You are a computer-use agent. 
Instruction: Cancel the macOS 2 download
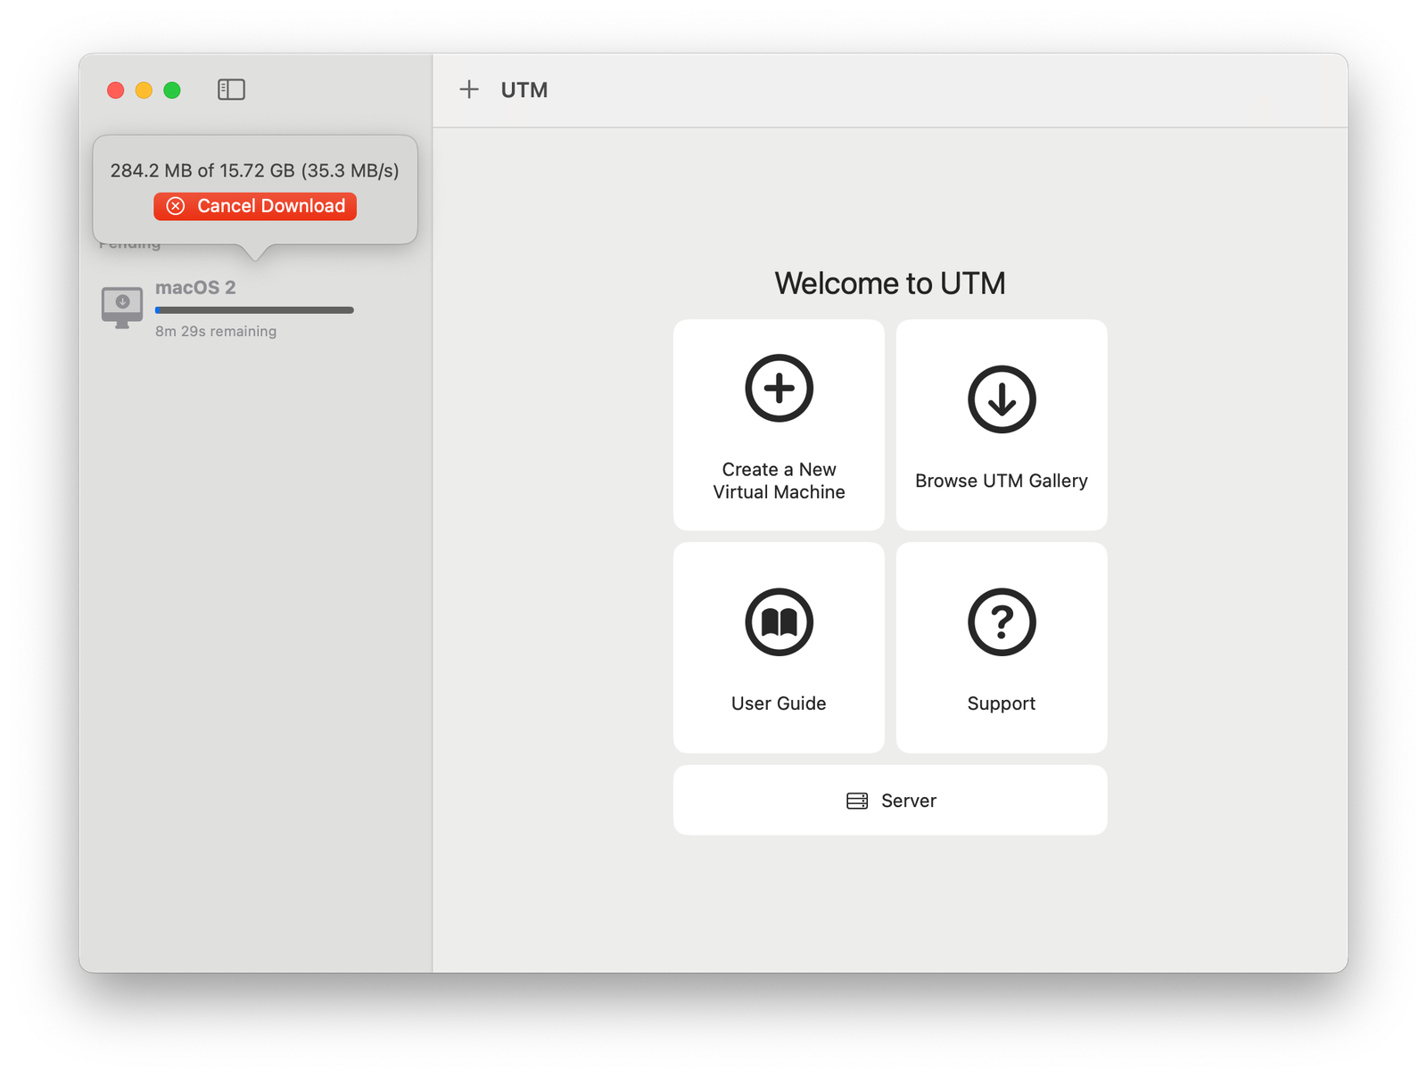click(254, 206)
